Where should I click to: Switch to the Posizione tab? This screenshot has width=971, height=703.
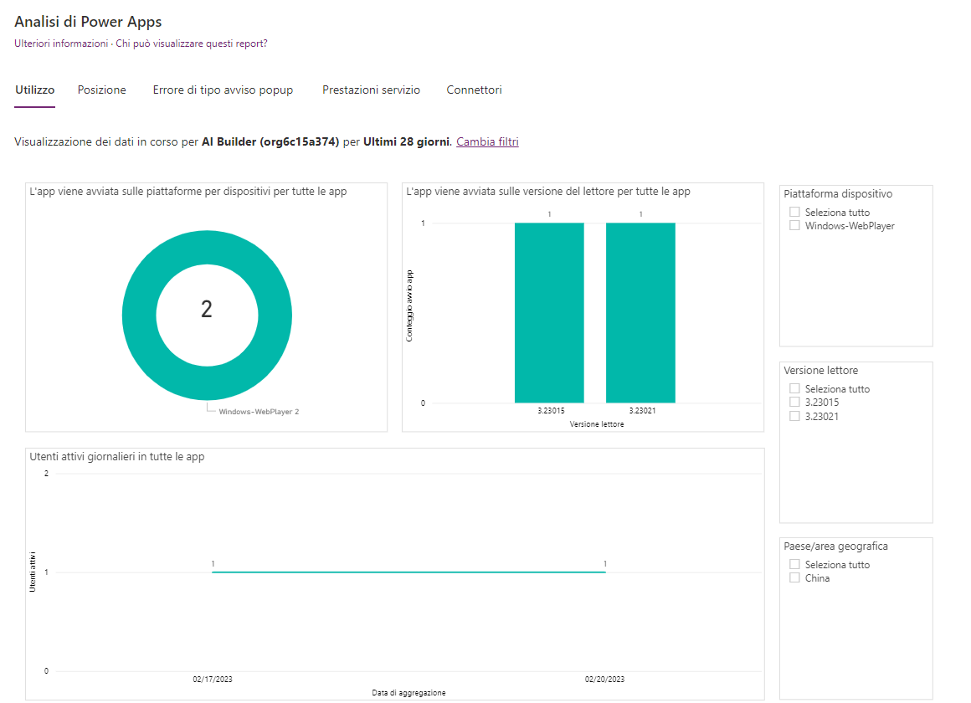tap(101, 90)
